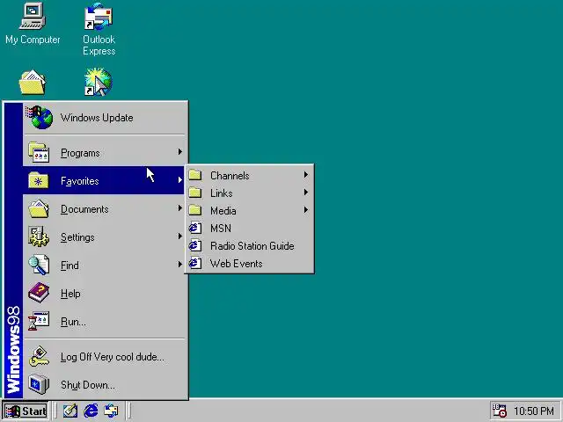Screen dimensions: 563x422
Task: Click the Media folder icon
Action: click(195, 210)
